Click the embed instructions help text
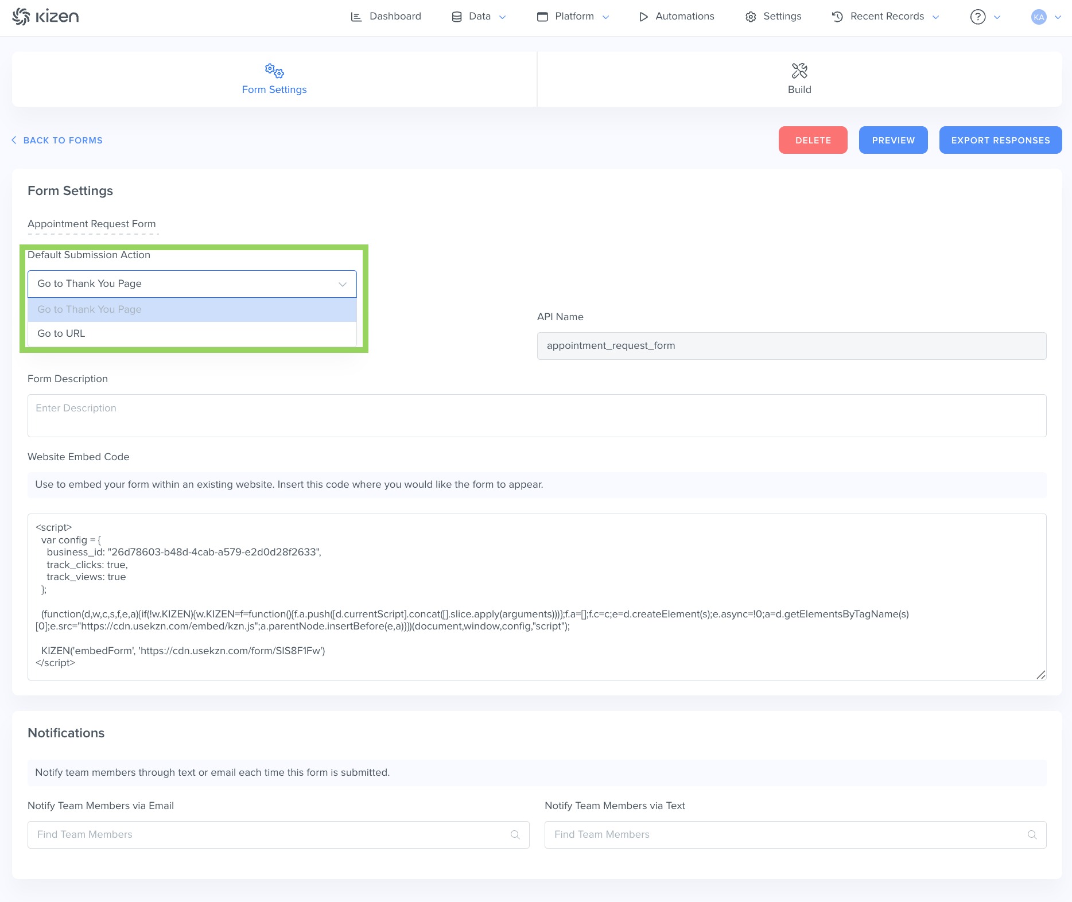1072x902 pixels. point(289,484)
